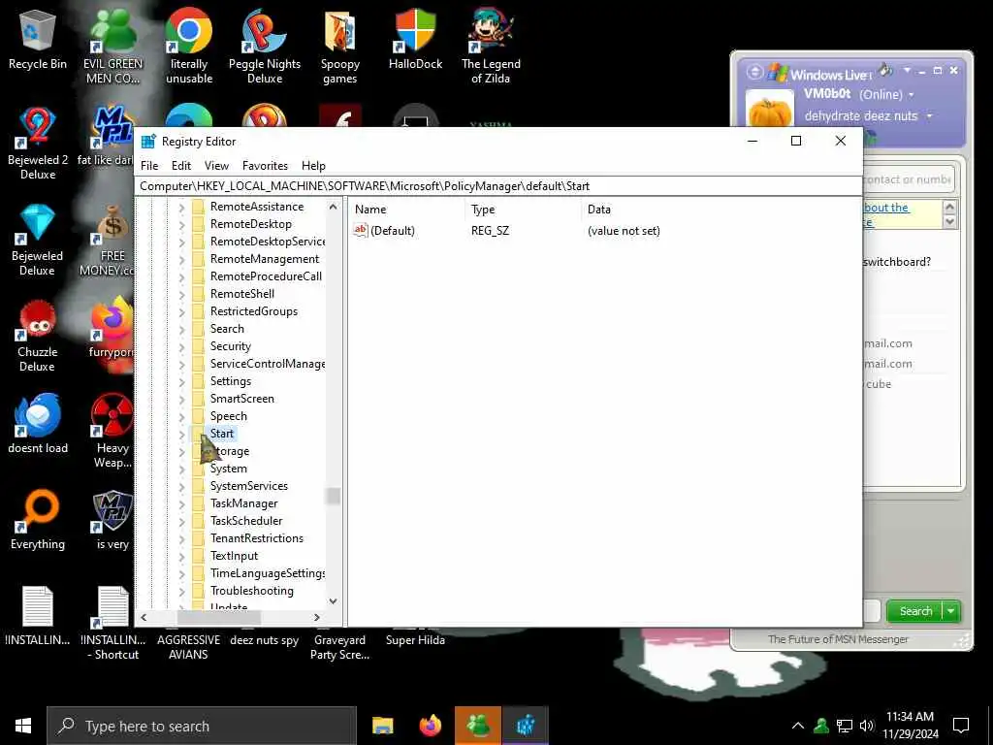Switch to Registry Editor taskbar button
Screen dimensions: 993x745
coord(526,726)
